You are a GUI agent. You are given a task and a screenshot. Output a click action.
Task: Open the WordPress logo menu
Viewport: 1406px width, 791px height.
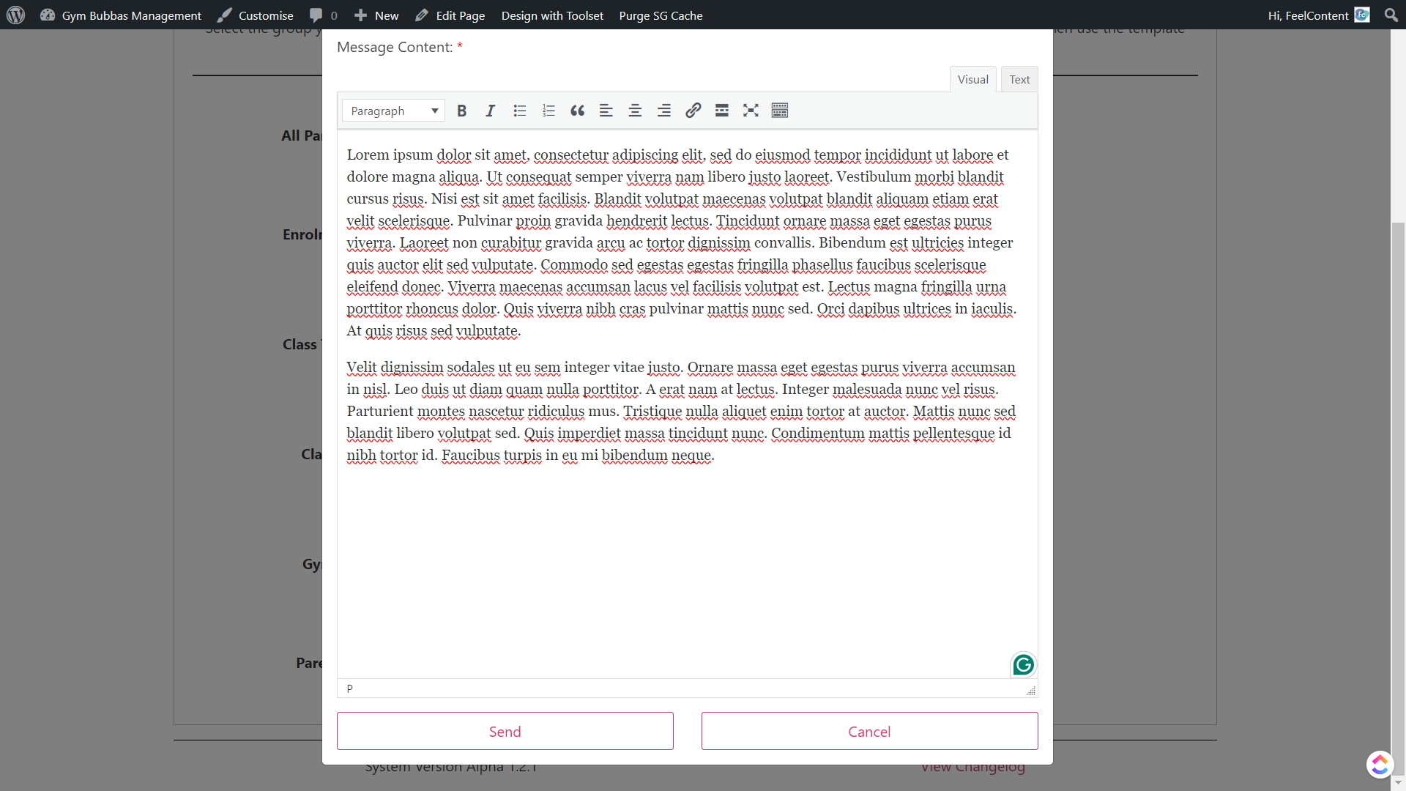tap(15, 15)
